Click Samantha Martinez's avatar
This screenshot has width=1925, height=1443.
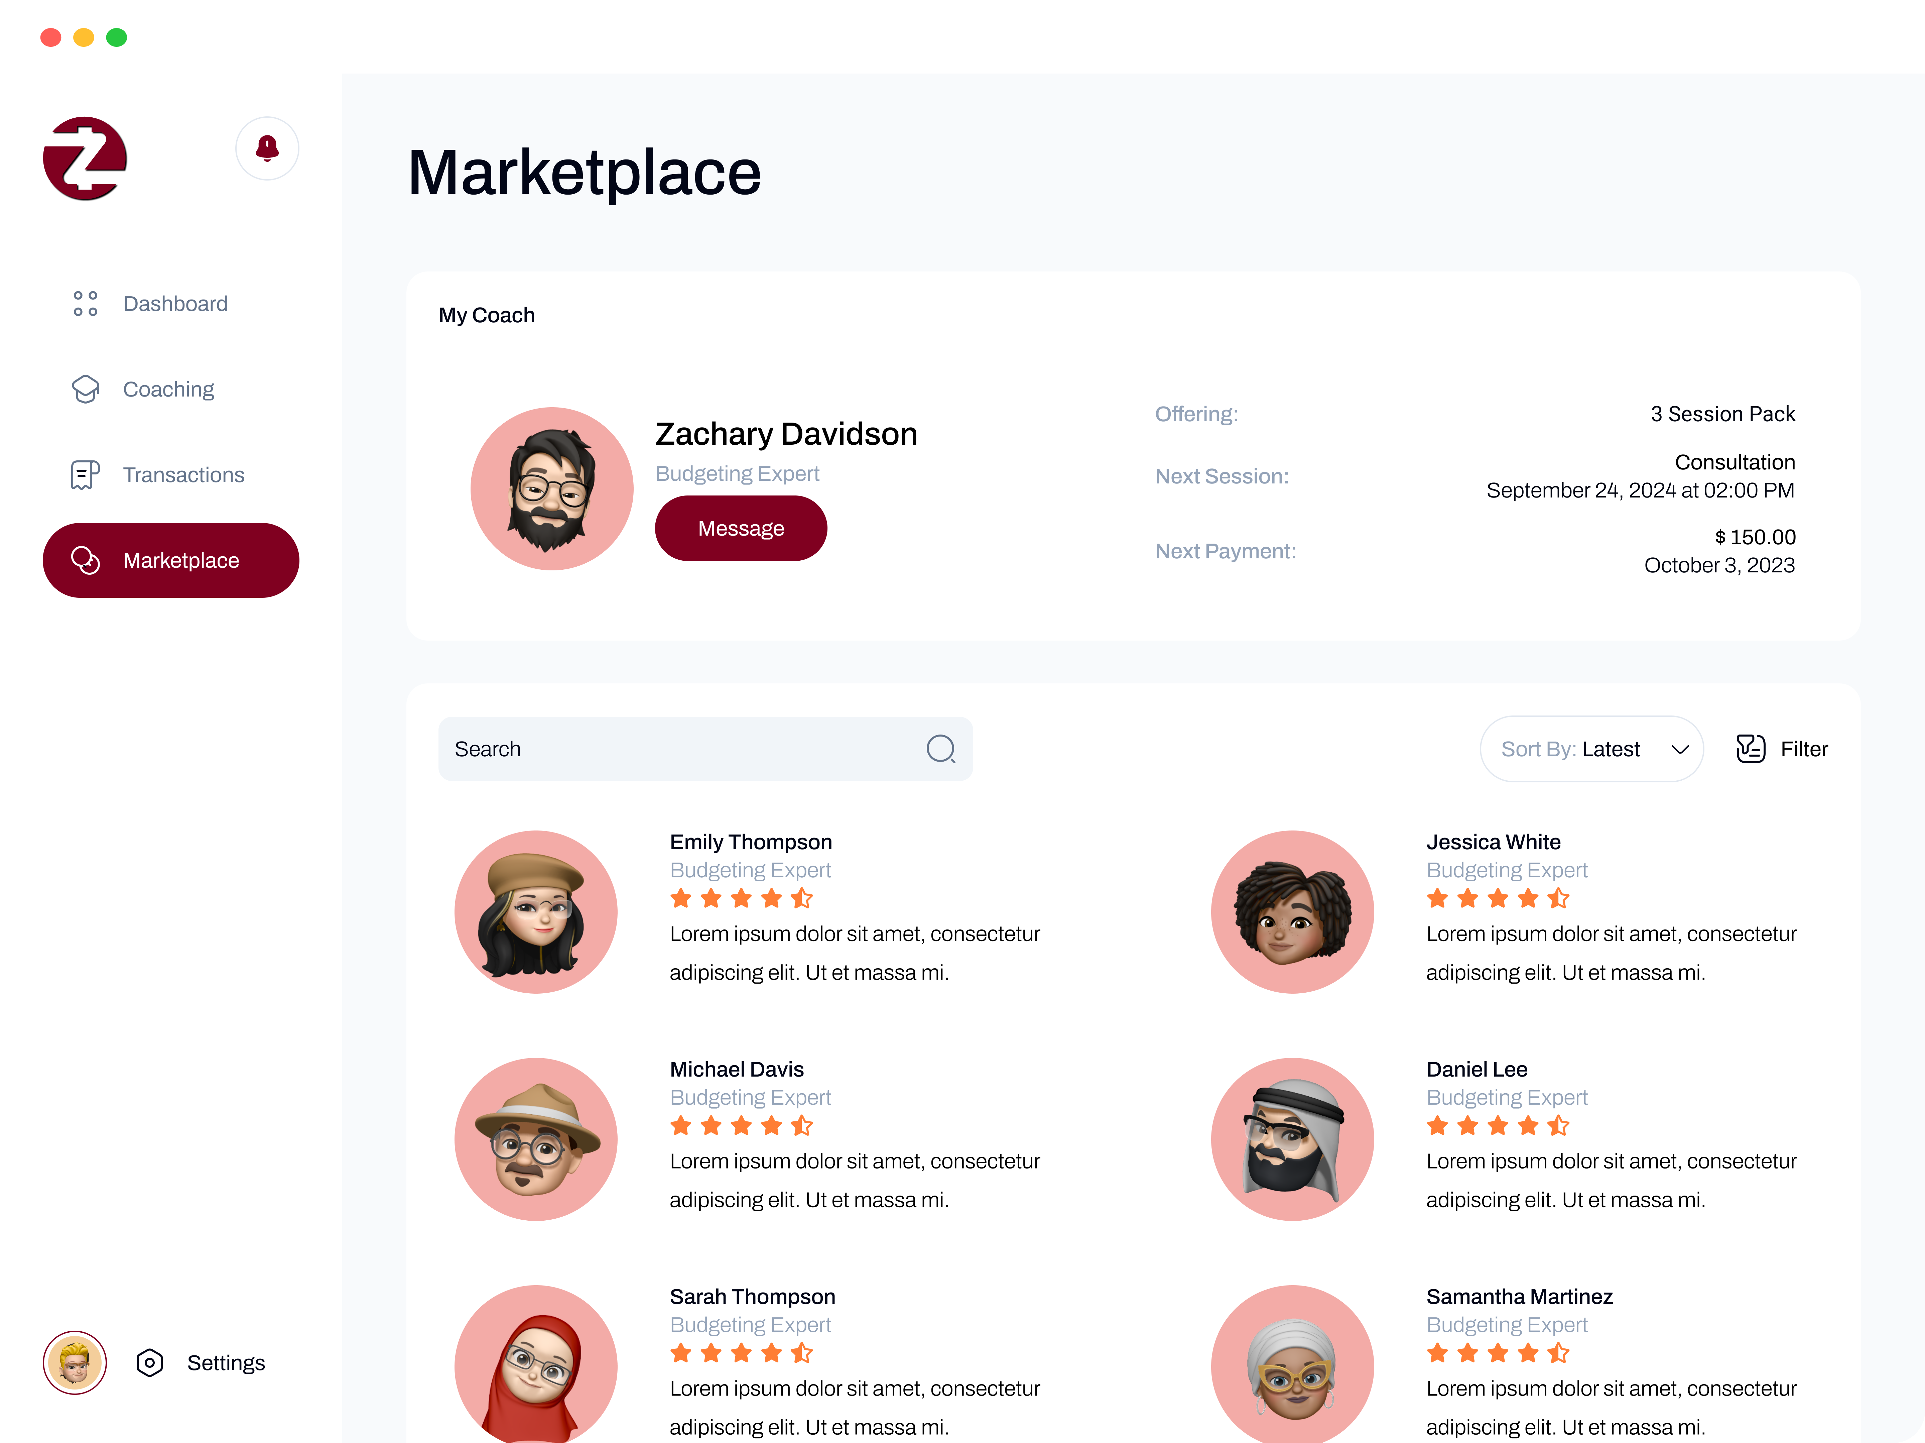(x=1292, y=1364)
